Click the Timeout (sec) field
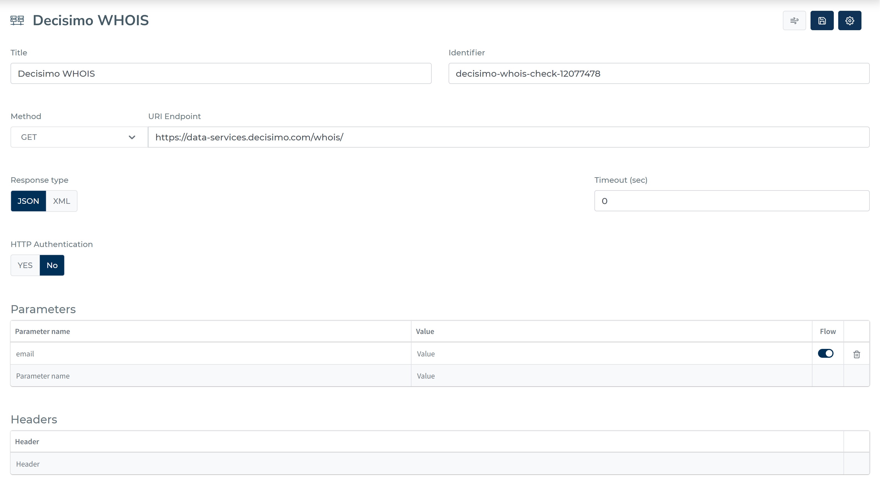The width and height of the screenshot is (880, 494). 732,201
